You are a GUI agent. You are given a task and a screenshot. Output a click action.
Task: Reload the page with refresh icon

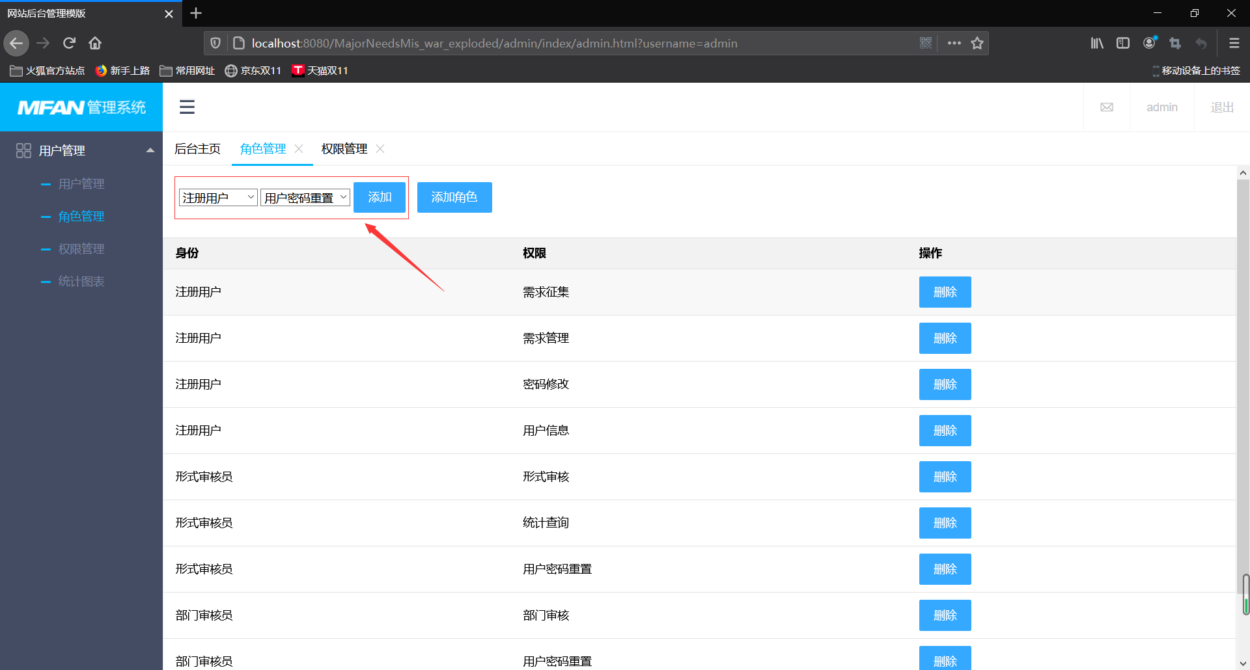pyautogui.click(x=69, y=43)
